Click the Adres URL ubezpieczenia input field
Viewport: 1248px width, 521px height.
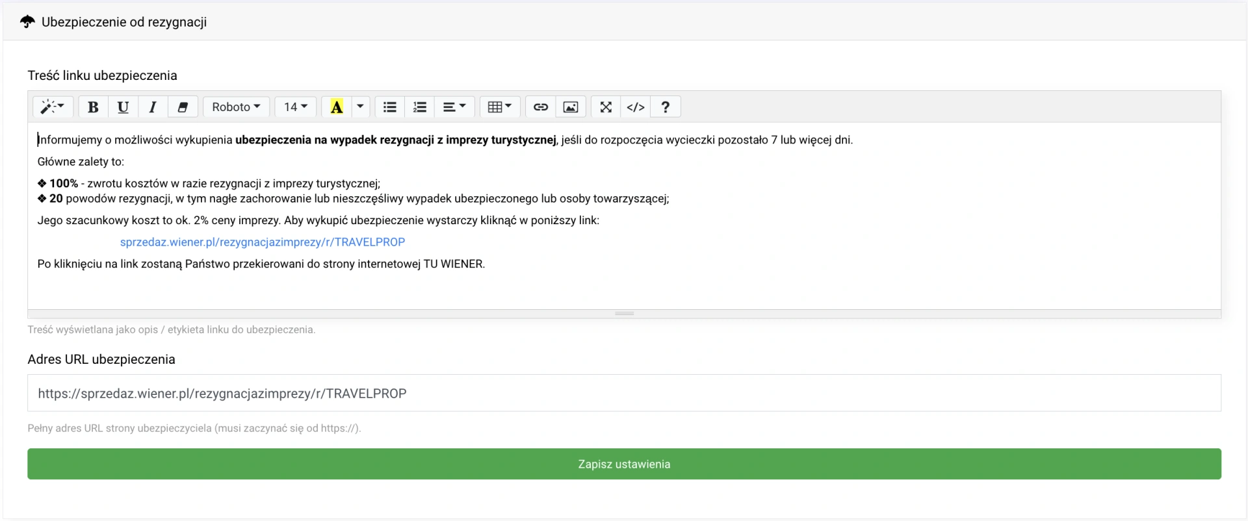(x=624, y=393)
